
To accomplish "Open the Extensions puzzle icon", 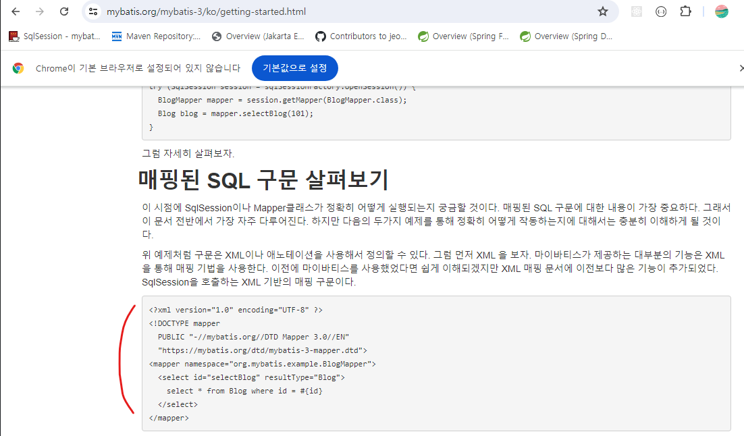I will [686, 11].
